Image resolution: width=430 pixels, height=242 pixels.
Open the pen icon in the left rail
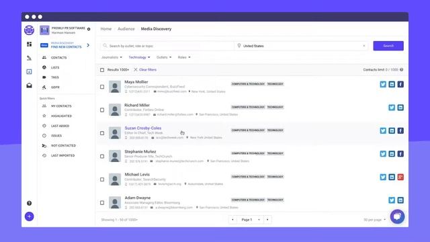pos(29,58)
